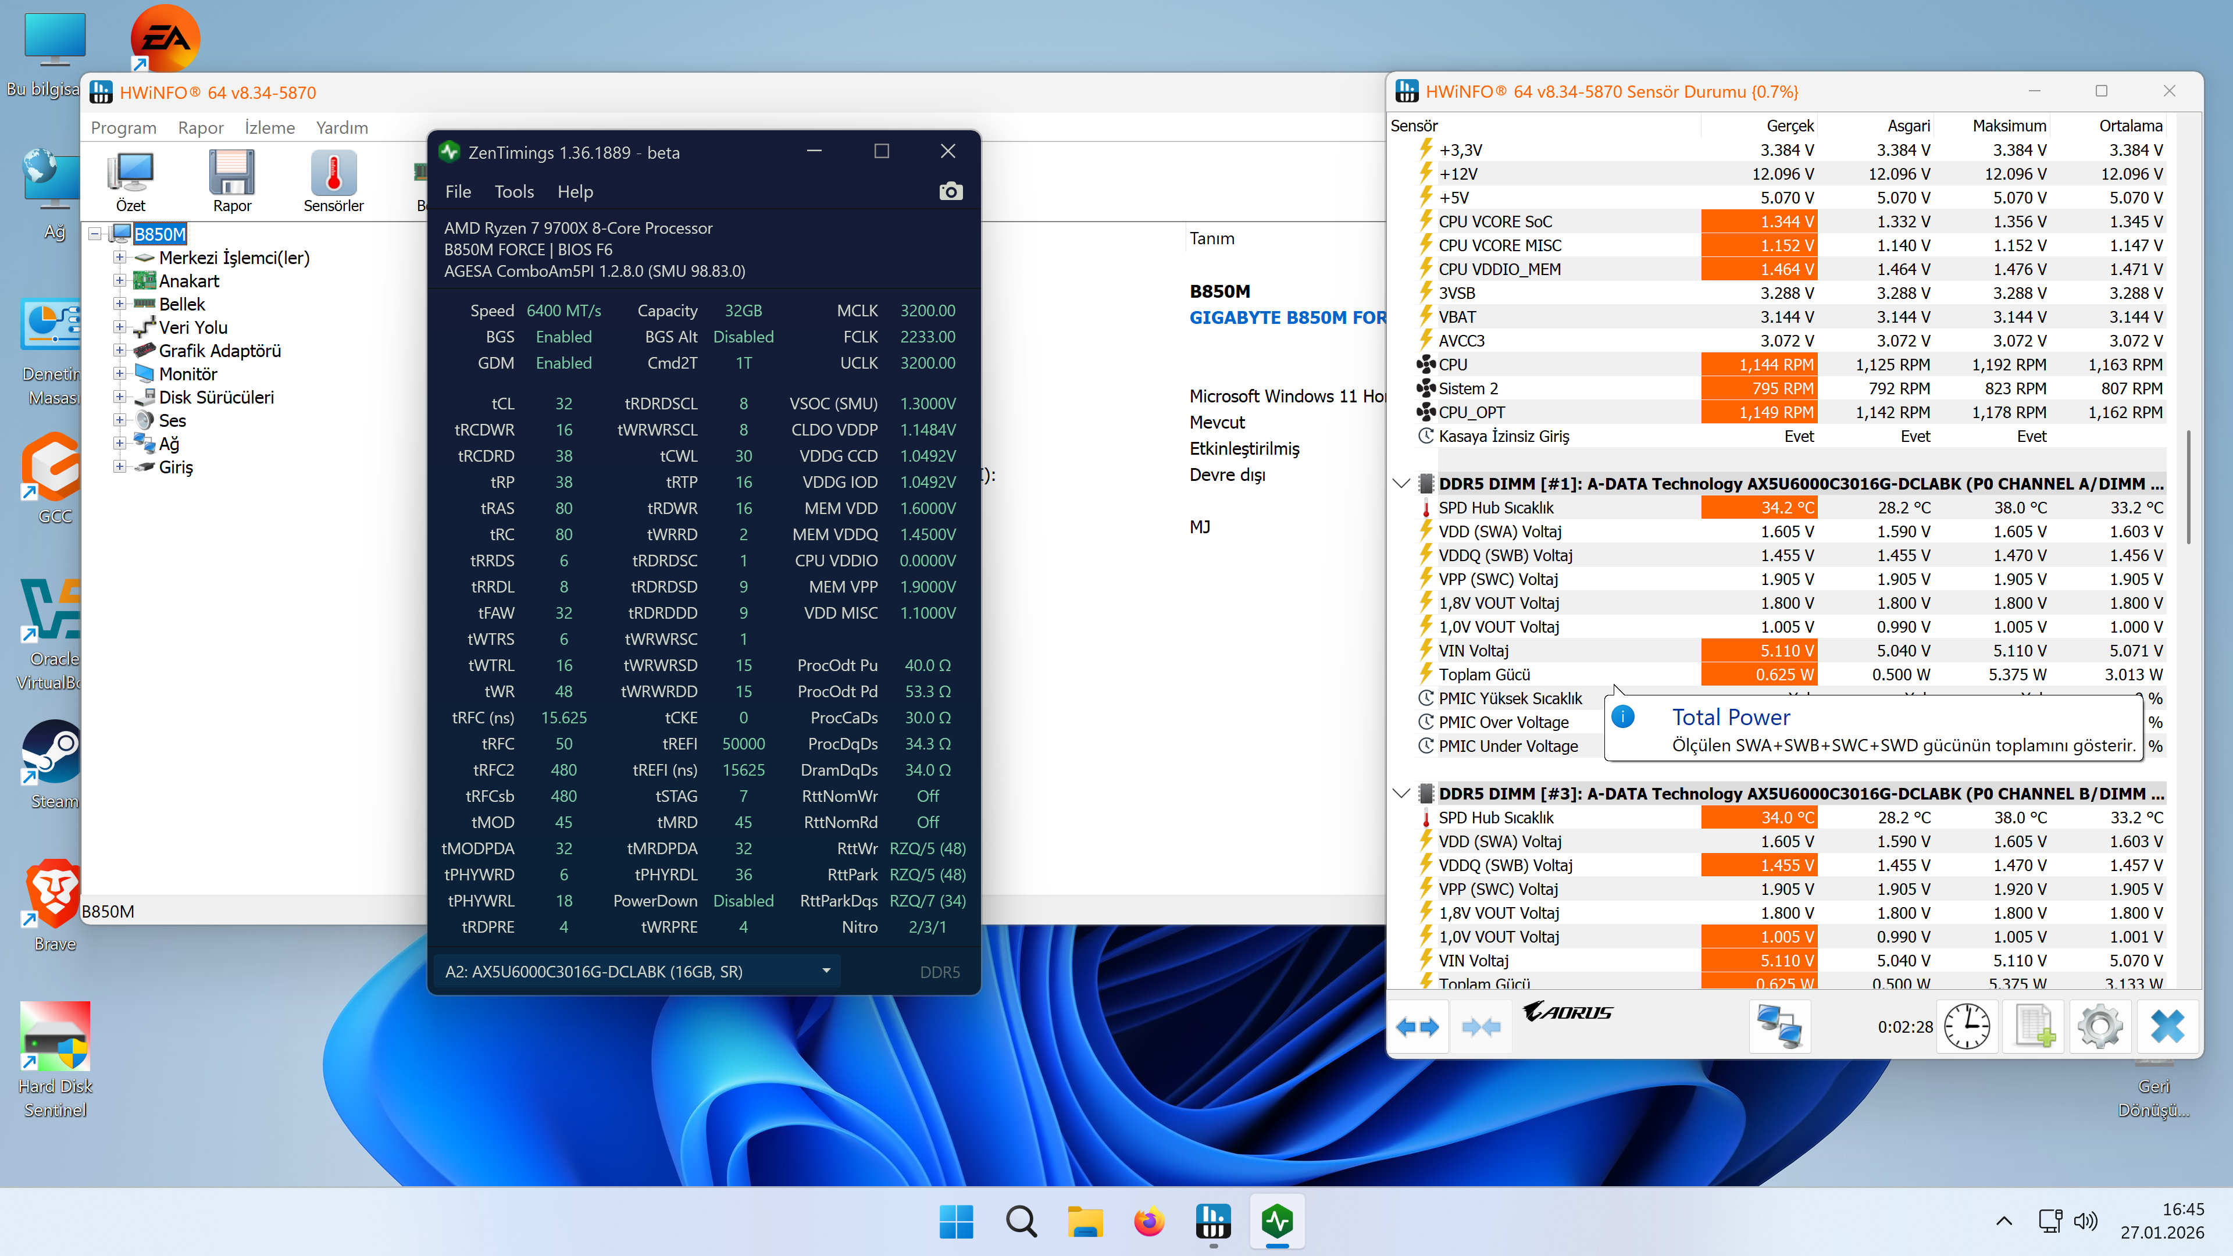Open ZenTimings Tools menu
This screenshot has width=2233, height=1256.
(x=514, y=191)
